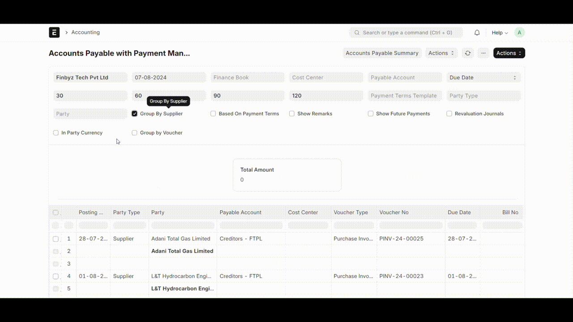Open the three-dots more menu
This screenshot has width=573, height=322.
coord(483,53)
